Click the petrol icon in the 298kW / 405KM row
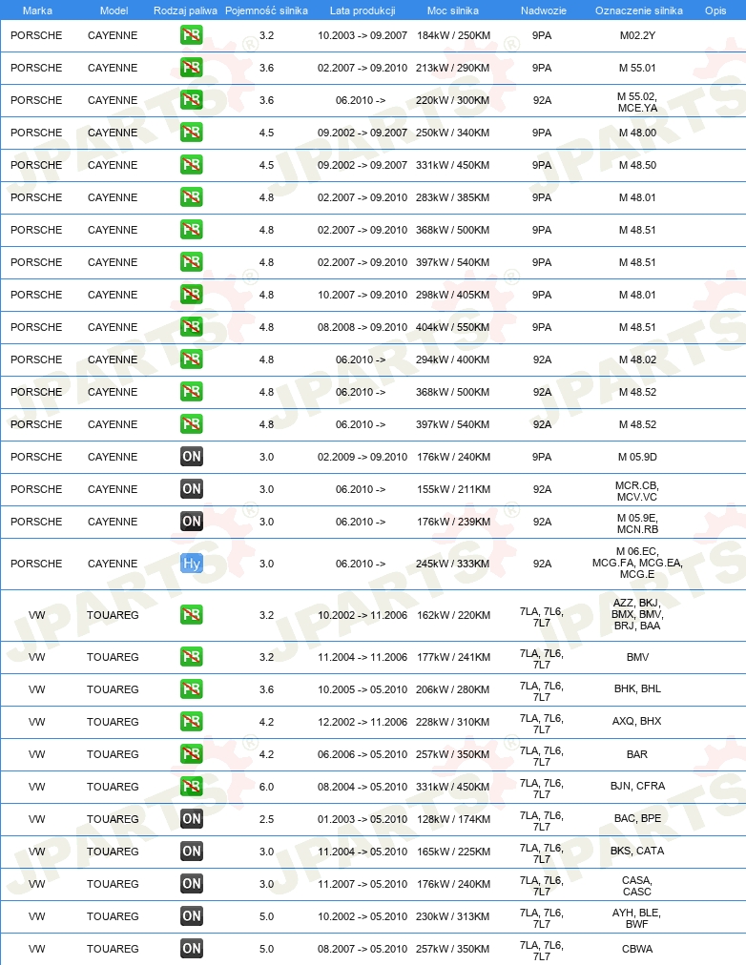The width and height of the screenshot is (746, 965). 192,295
